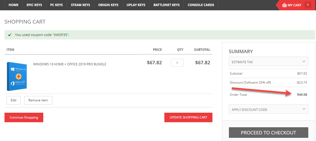
Task: Click the Discount (Software 35% off) label
Action: coord(250,82)
